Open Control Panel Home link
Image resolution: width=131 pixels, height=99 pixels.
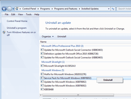(17, 21)
